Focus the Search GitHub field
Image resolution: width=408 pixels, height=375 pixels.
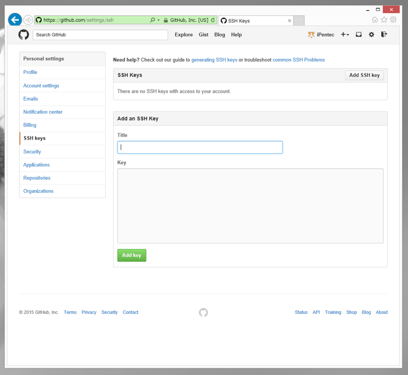(100, 35)
